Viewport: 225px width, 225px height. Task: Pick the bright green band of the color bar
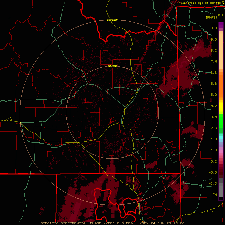click(221, 120)
